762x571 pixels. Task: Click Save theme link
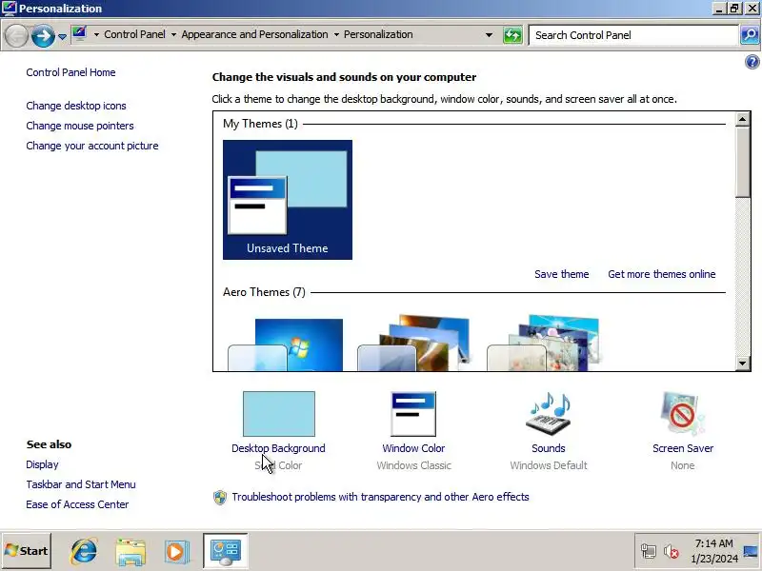click(x=562, y=274)
